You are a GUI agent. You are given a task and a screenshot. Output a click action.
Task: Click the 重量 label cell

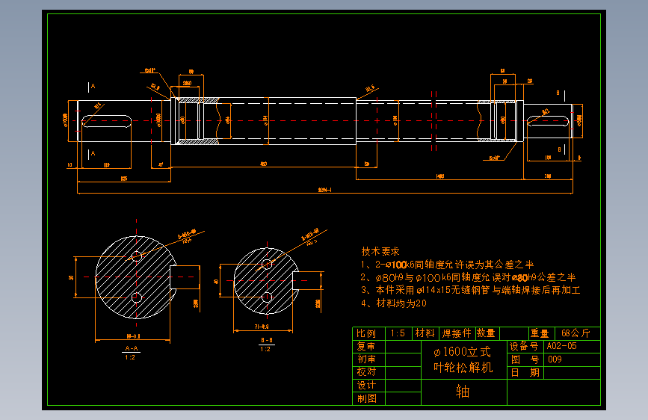point(540,333)
